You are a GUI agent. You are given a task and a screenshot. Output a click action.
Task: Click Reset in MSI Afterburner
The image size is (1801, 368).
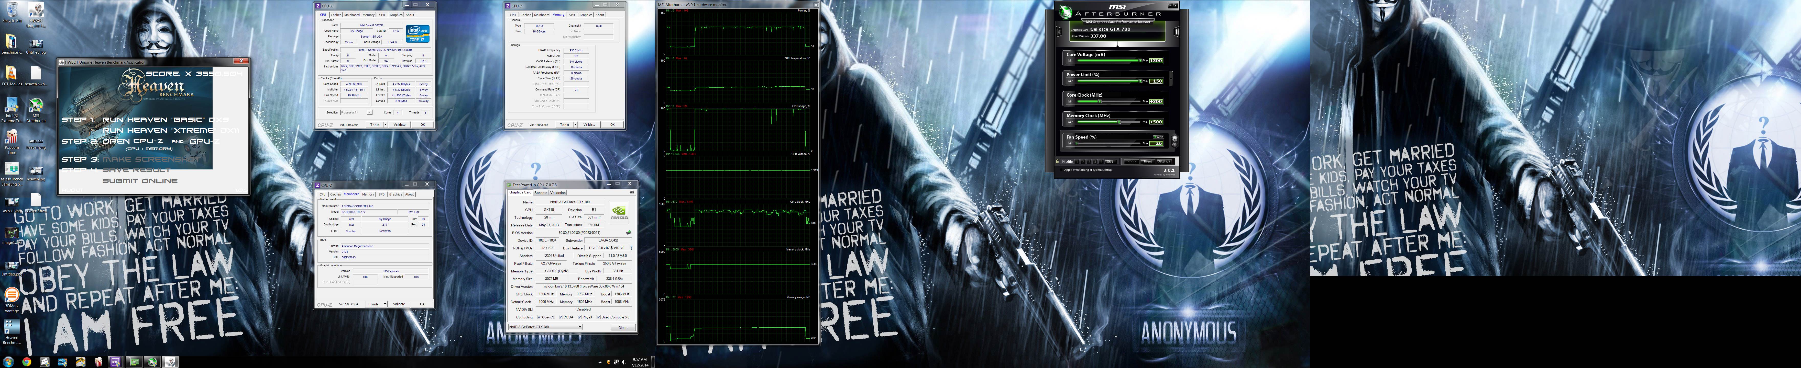[x=1148, y=161]
